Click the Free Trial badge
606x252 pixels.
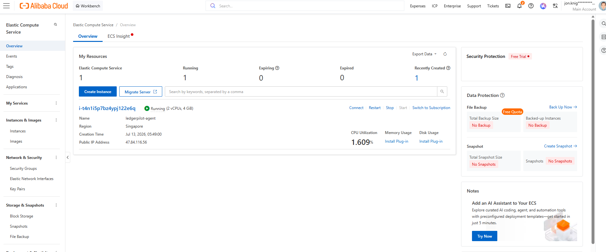tap(520, 57)
